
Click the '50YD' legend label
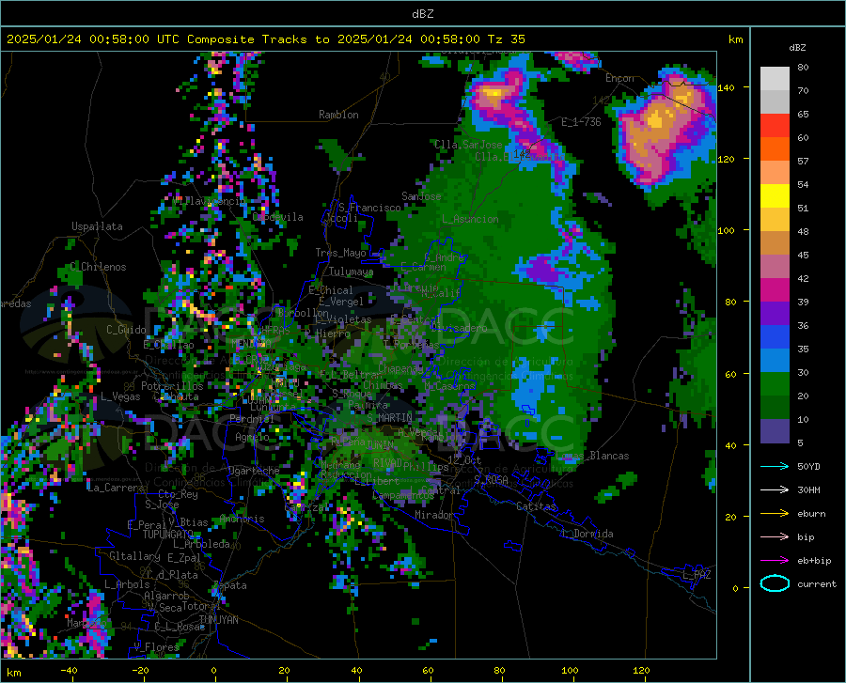(x=808, y=466)
